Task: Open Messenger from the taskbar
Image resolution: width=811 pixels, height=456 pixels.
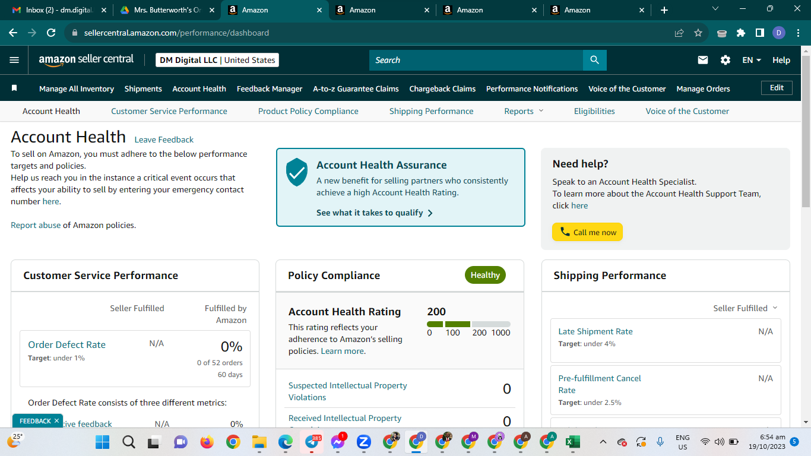Action: pos(338,442)
